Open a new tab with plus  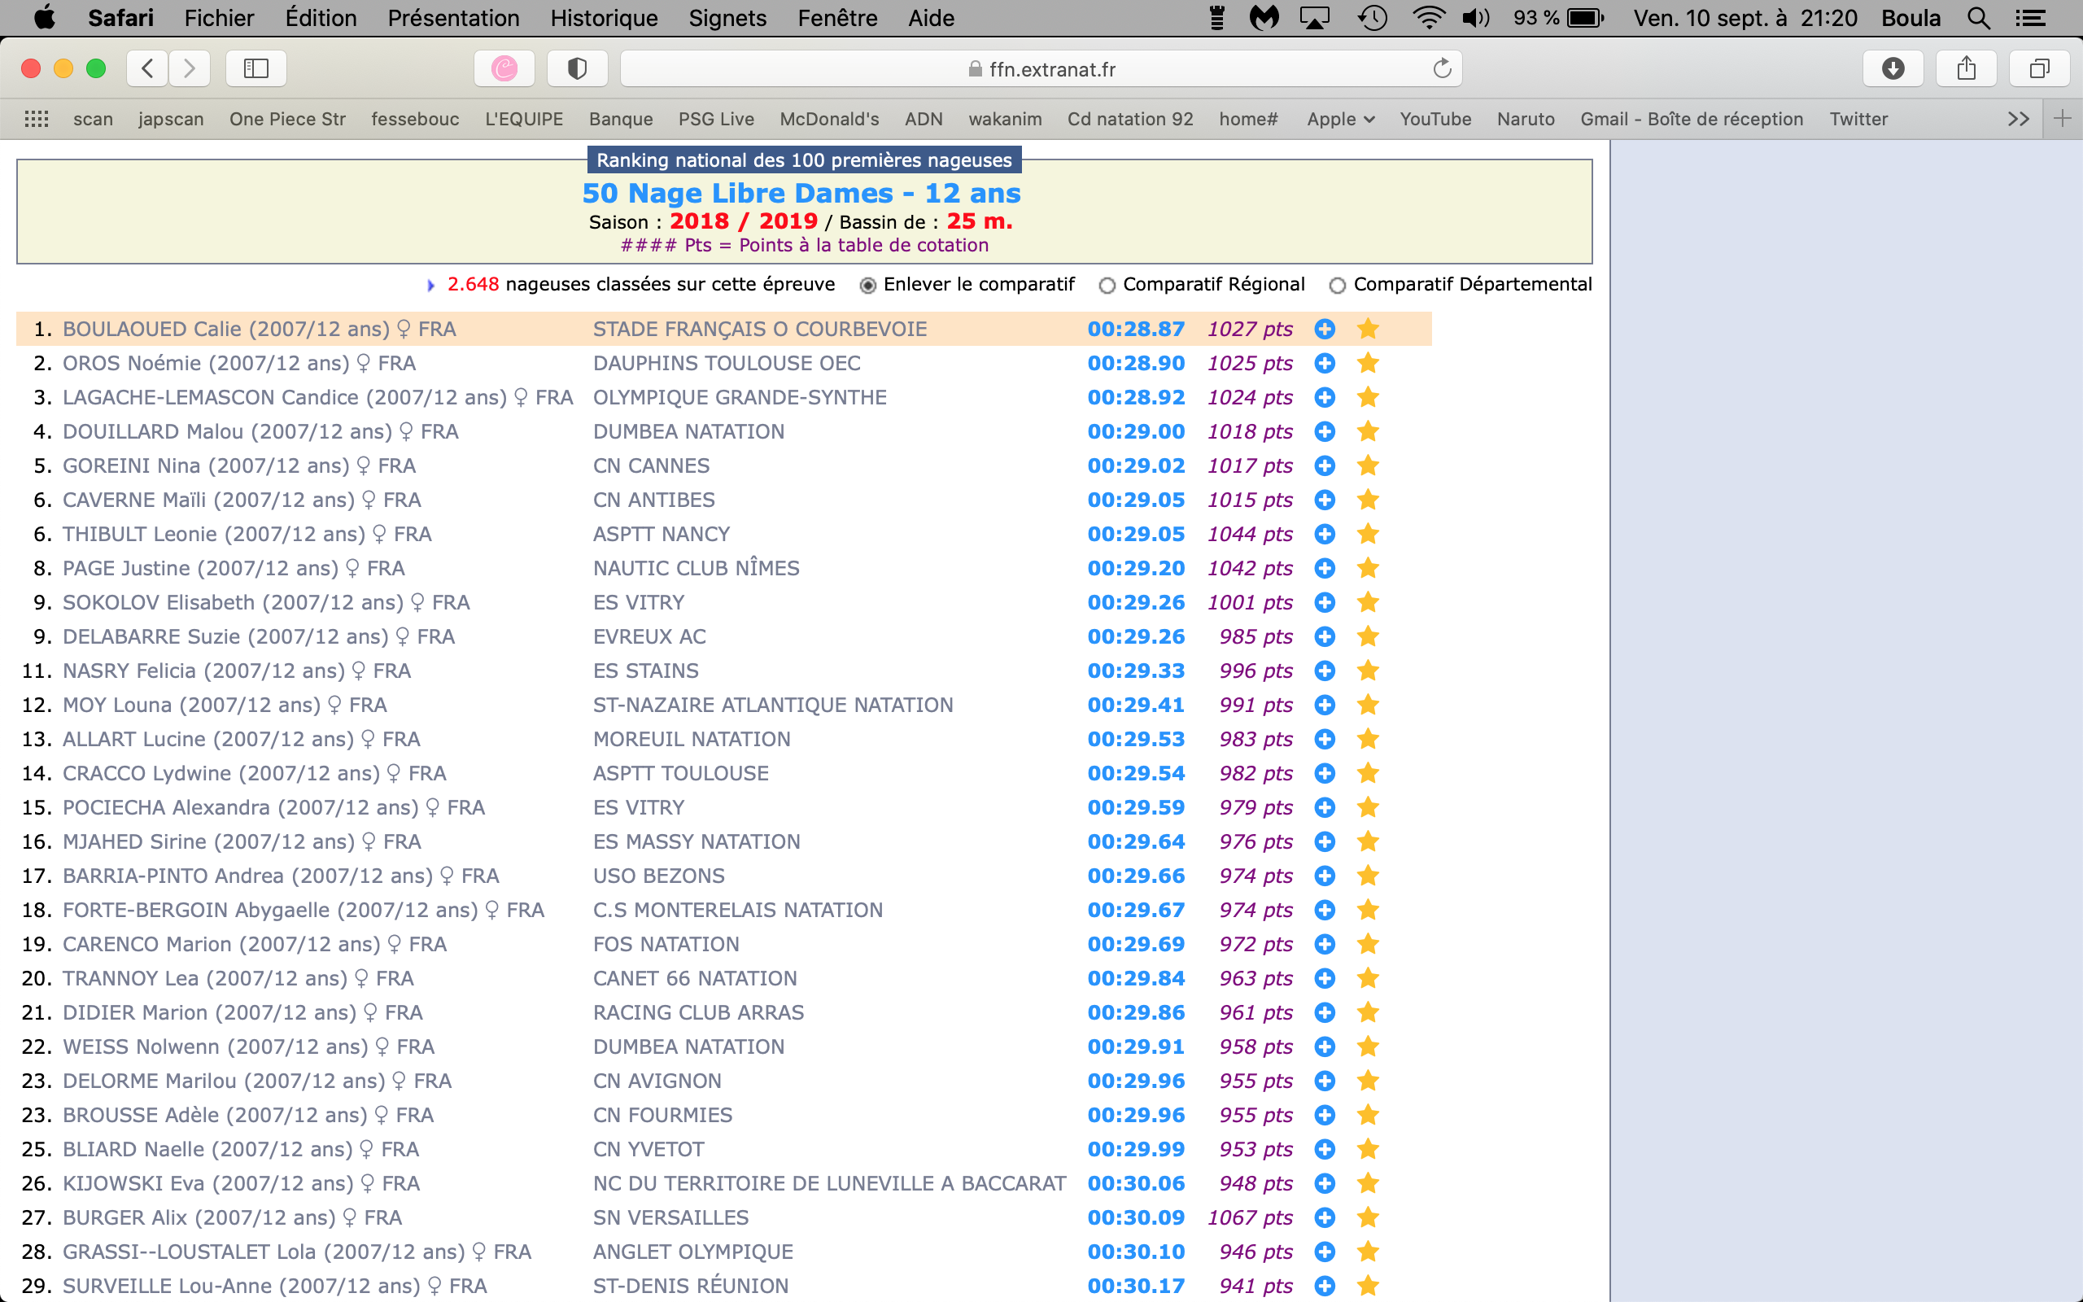point(2063,119)
